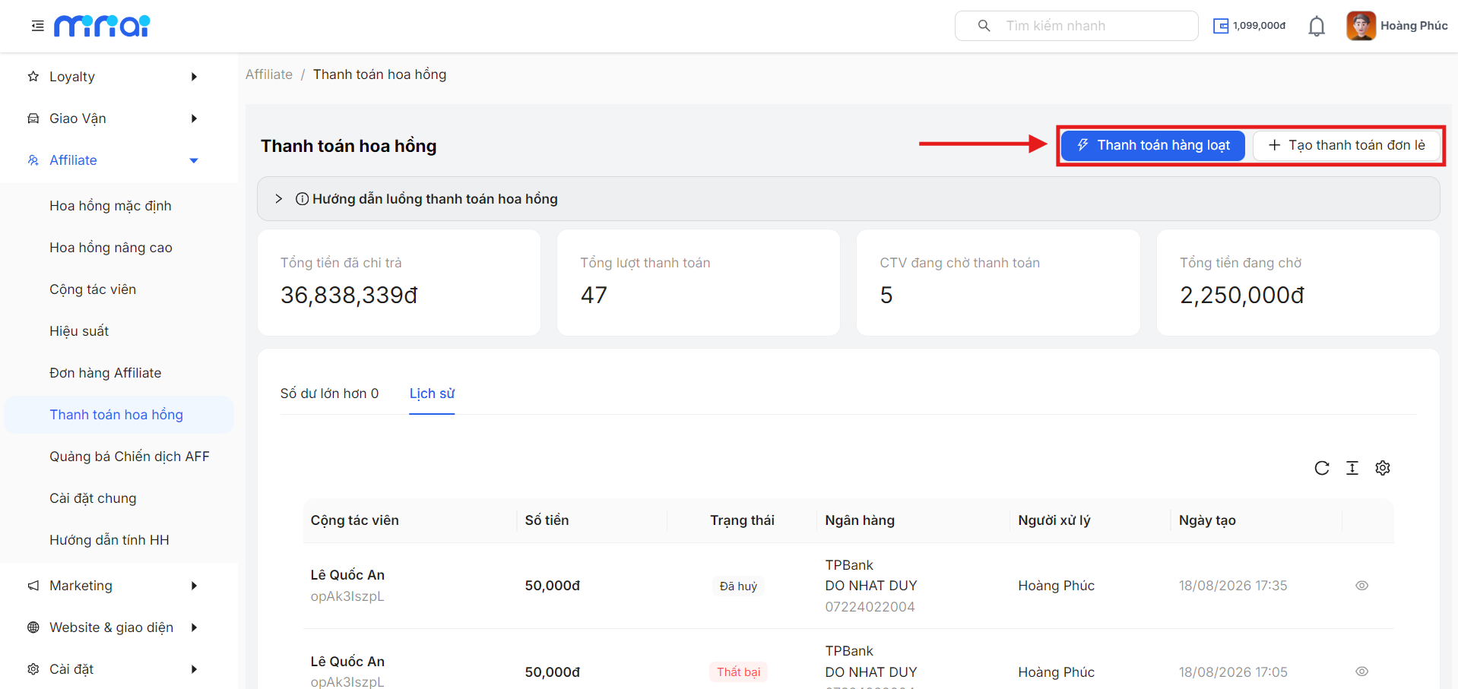Go to Cộng tác viên

(119, 289)
